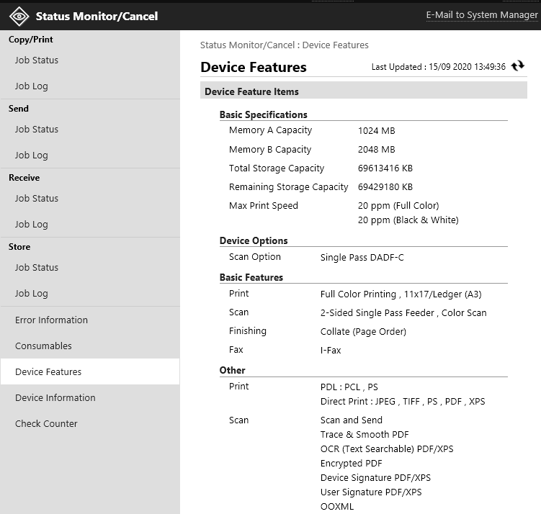Open Job Log under Store
Image resolution: width=541 pixels, height=514 pixels.
[x=32, y=294]
